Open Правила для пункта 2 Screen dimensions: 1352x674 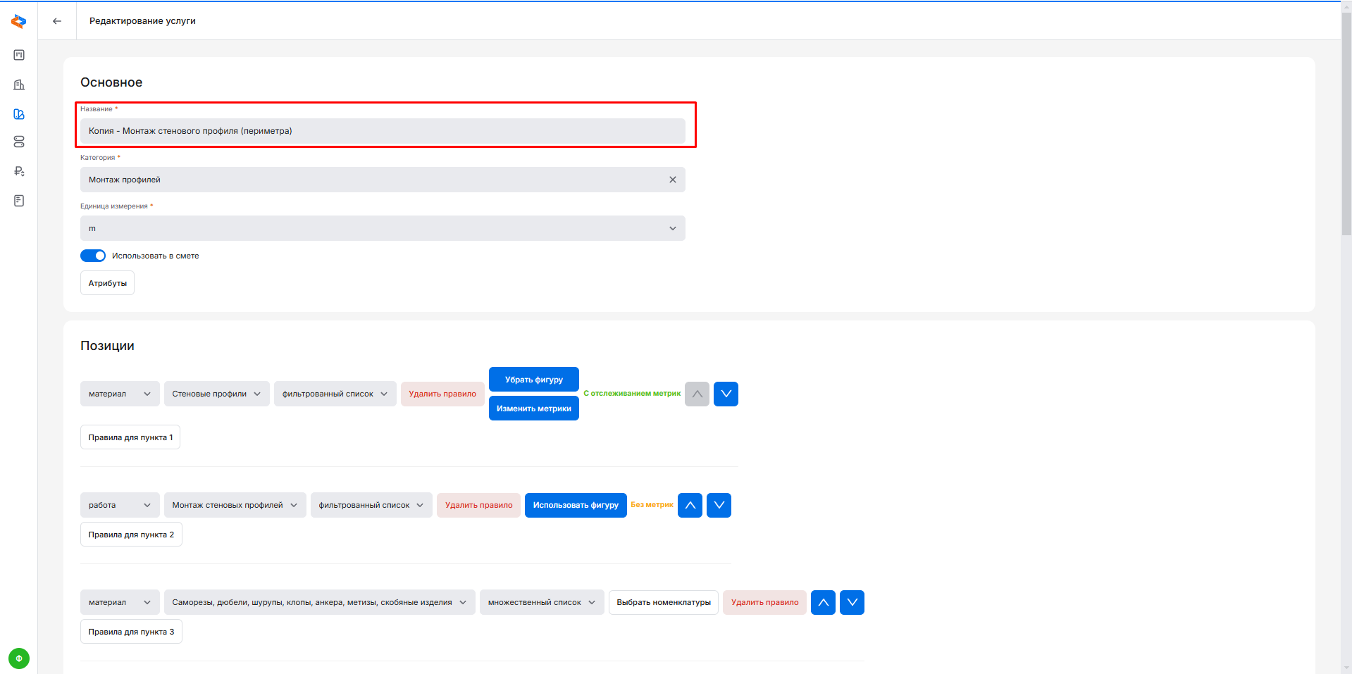[131, 535]
